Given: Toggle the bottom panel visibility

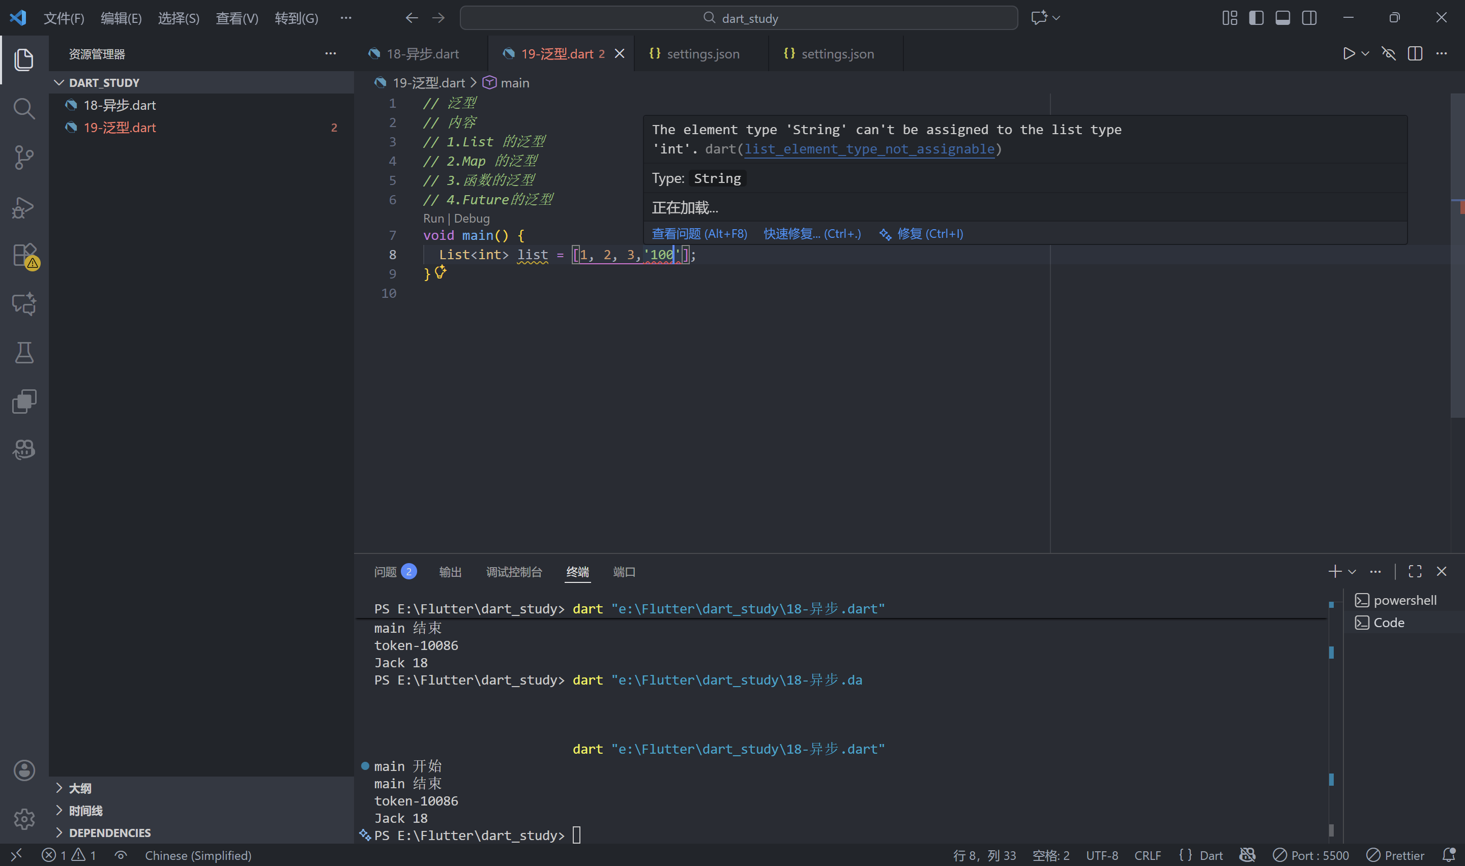Looking at the screenshot, I should click(1282, 18).
